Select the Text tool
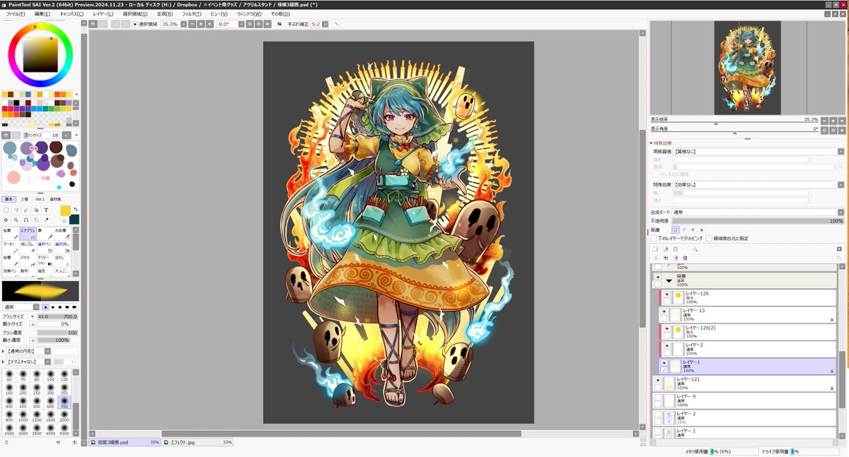849x457 pixels. coord(46,210)
